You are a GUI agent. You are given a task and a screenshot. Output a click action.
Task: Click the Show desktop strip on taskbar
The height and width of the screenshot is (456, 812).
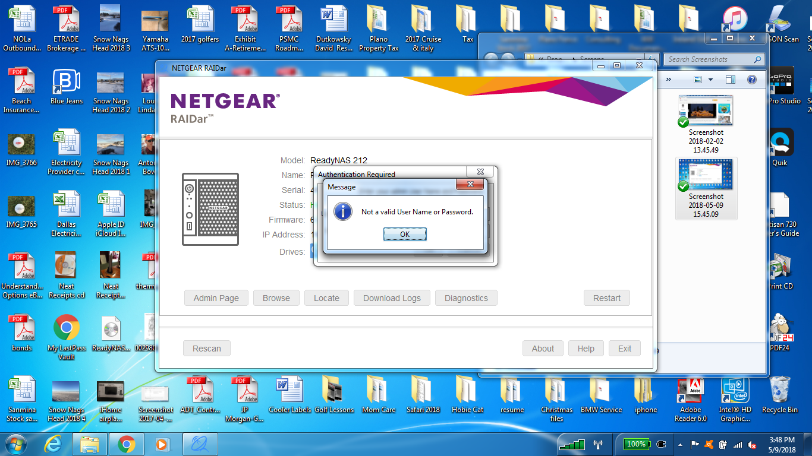tap(808, 444)
